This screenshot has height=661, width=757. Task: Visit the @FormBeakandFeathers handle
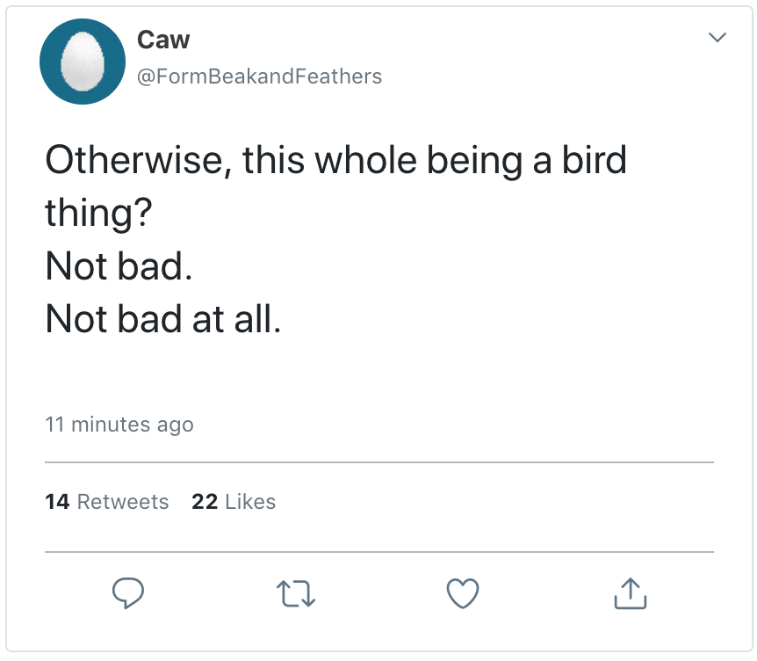click(259, 76)
